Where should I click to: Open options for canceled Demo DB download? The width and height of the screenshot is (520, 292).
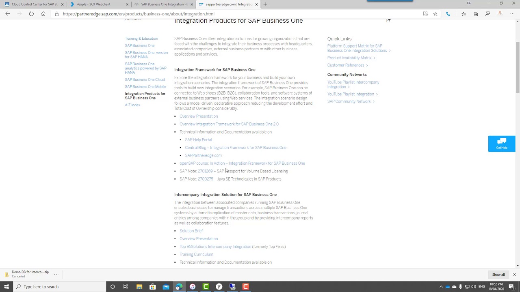[56, 275]
